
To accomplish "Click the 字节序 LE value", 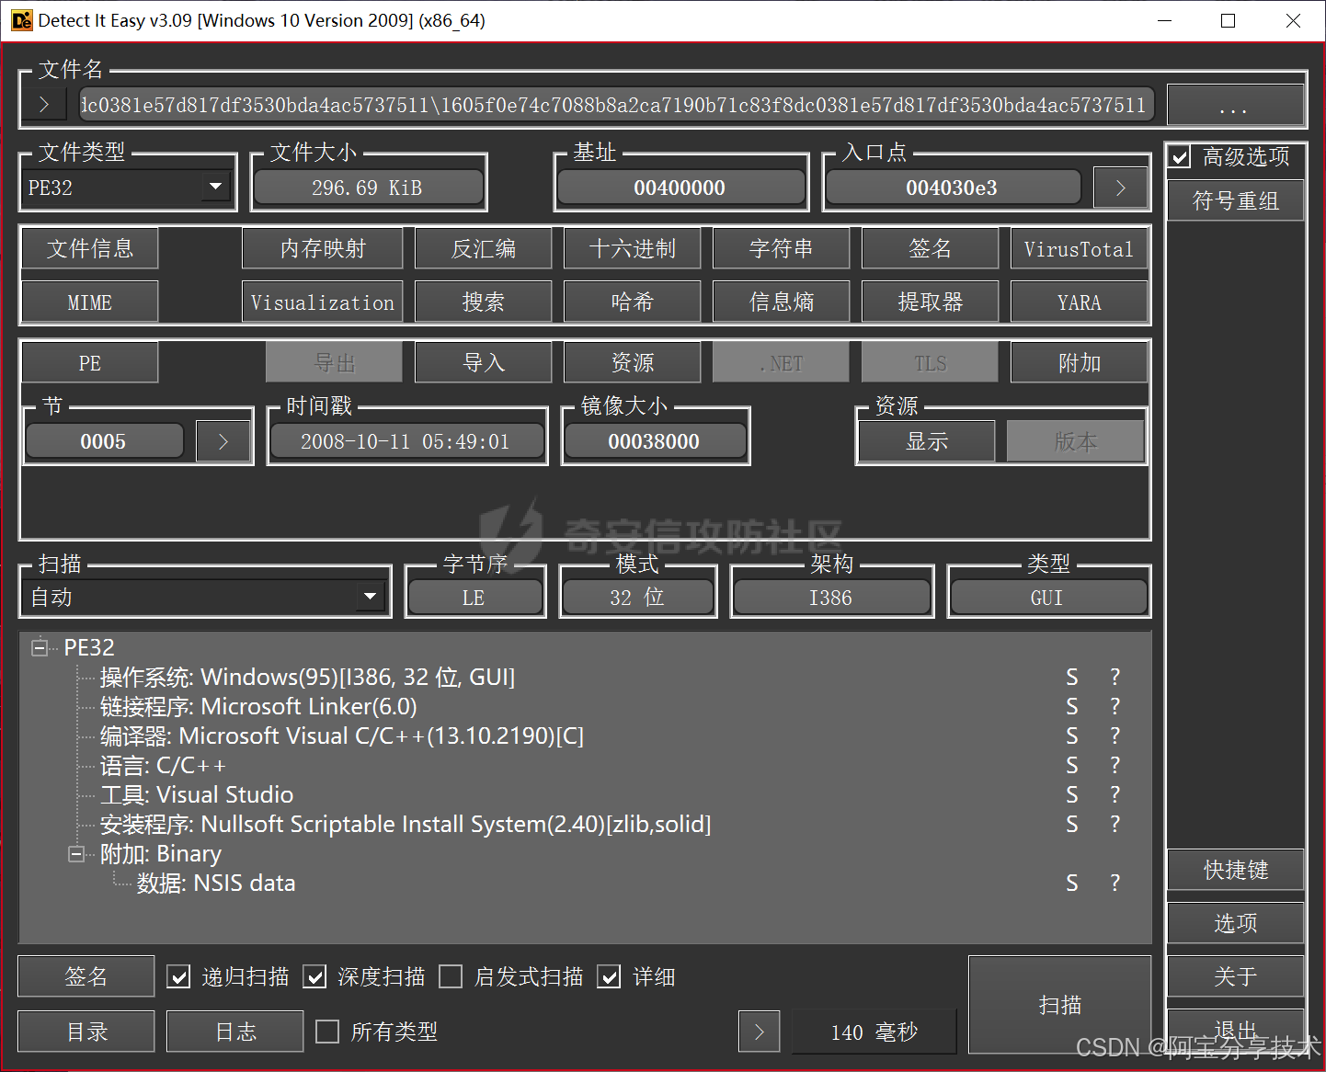I will click(474, 598).
